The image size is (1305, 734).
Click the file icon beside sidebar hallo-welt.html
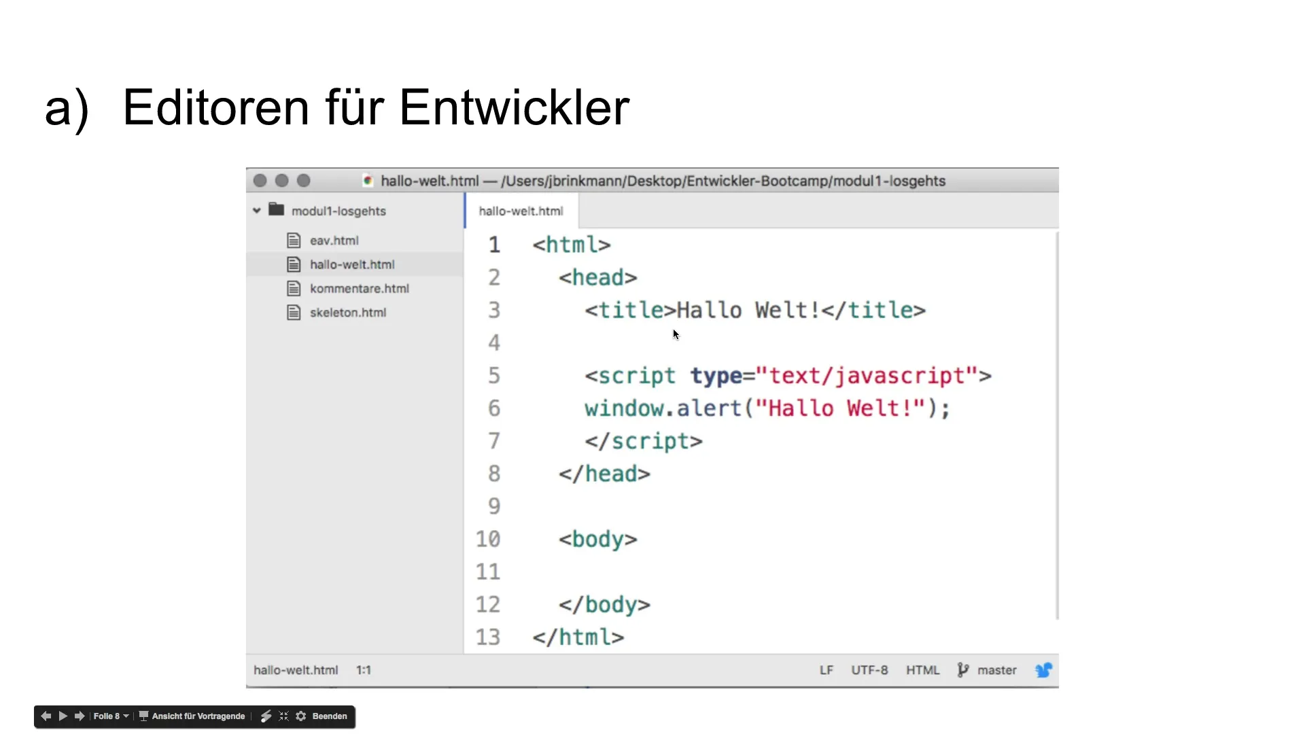pyautogui.click(x=294, y=264)
